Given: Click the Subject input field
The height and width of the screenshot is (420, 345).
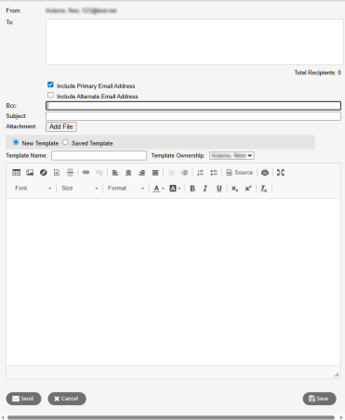Looking at the screenshot, I should point(193,116).
